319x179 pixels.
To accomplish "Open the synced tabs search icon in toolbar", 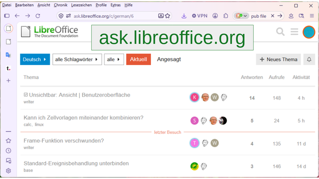I will [x=301, y=16].
